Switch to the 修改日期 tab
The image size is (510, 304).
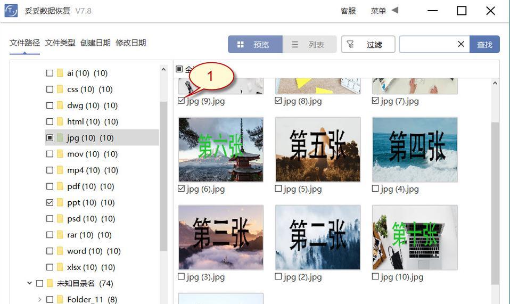point(131,43)
